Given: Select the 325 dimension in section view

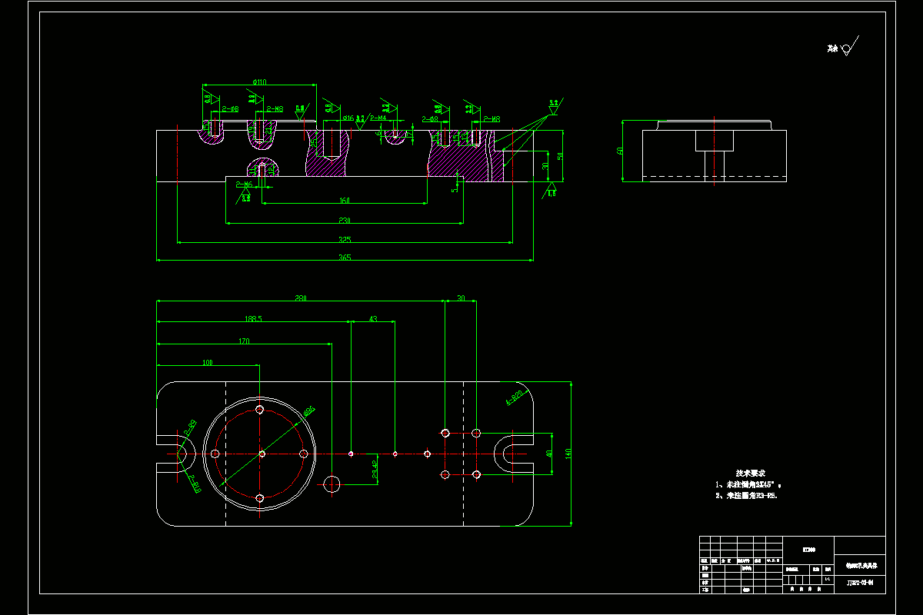Looking at the screenshot, I should (x=345, y=240).
